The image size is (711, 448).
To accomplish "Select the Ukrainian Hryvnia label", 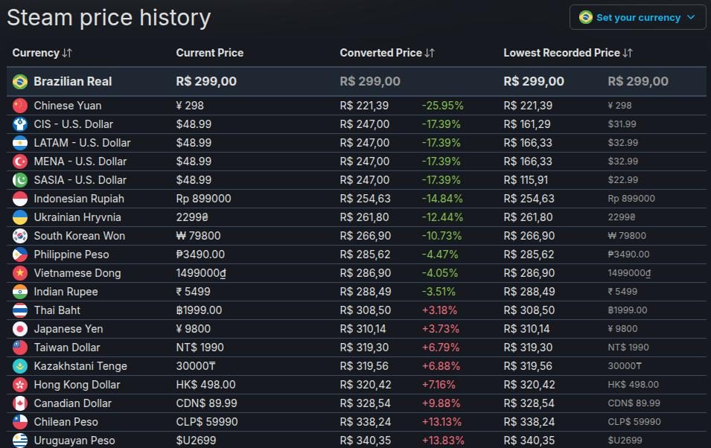I will click(77, 217).
